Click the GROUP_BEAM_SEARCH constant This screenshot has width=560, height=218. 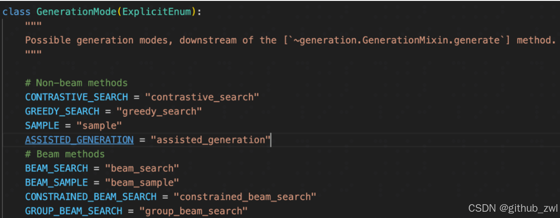click(x=73, y=211)
